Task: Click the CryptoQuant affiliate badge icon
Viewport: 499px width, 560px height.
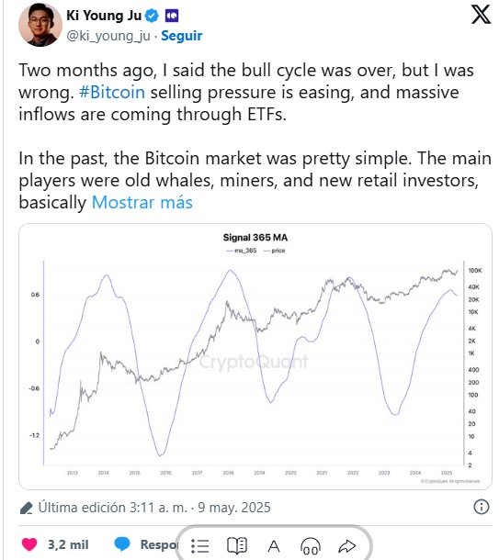Action: (x=172, y=16)
